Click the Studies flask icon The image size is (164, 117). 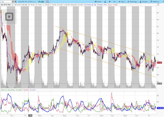(140, 2)
